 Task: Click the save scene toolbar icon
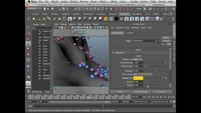[52, 9]
